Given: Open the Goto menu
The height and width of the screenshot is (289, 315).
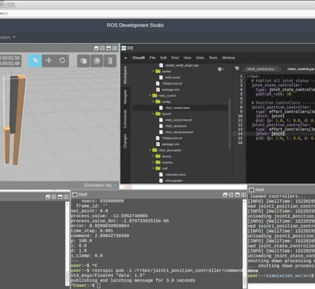Looking at the screenshot, I should [x=200, y=58].
